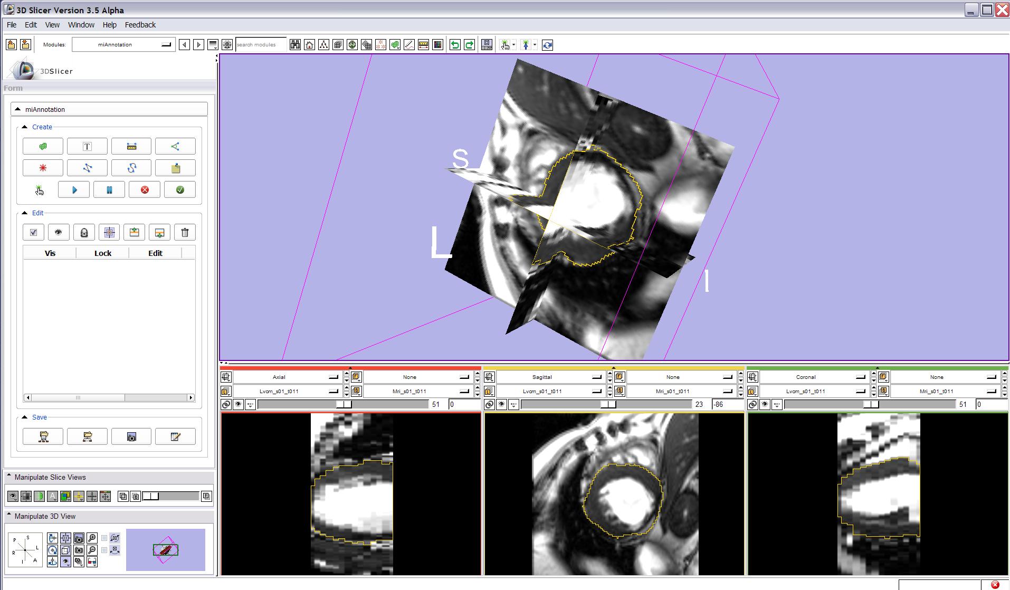Click the red asterisk fiducial button
The width and height of the screenshot is (1010, 590).
click(x=43, y=168)
